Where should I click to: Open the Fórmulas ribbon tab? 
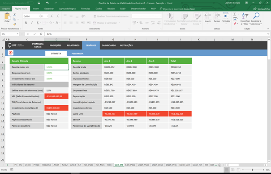point(86,8)
